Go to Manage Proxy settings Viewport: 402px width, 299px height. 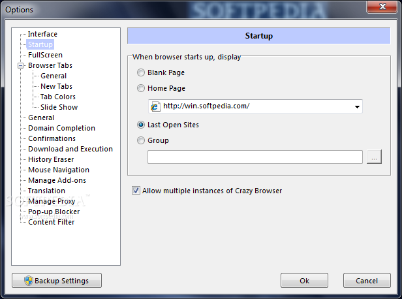52,201
